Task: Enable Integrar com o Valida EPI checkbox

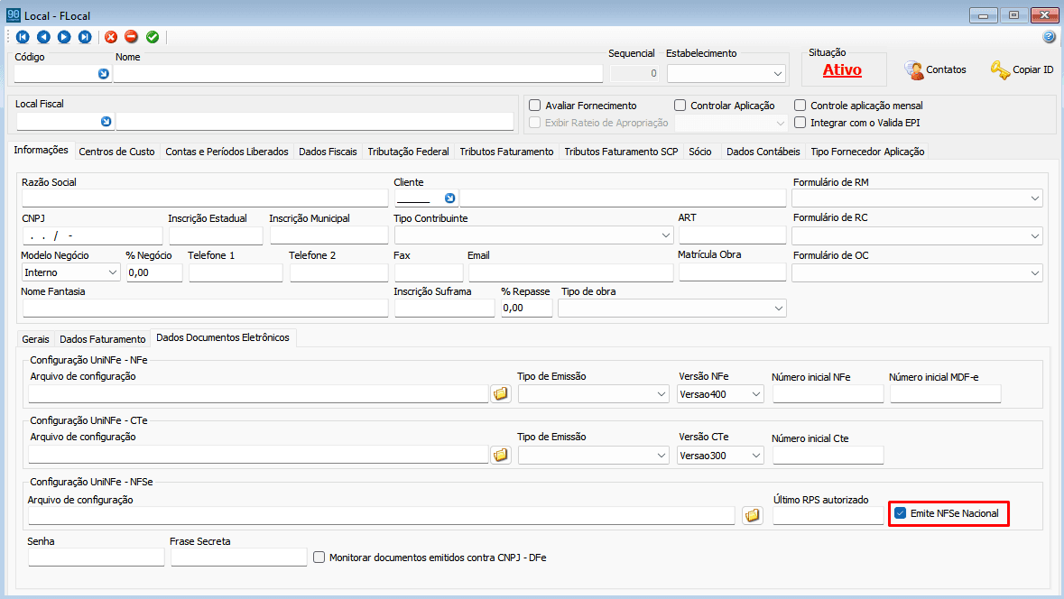Action: click(x=800, y=123)
